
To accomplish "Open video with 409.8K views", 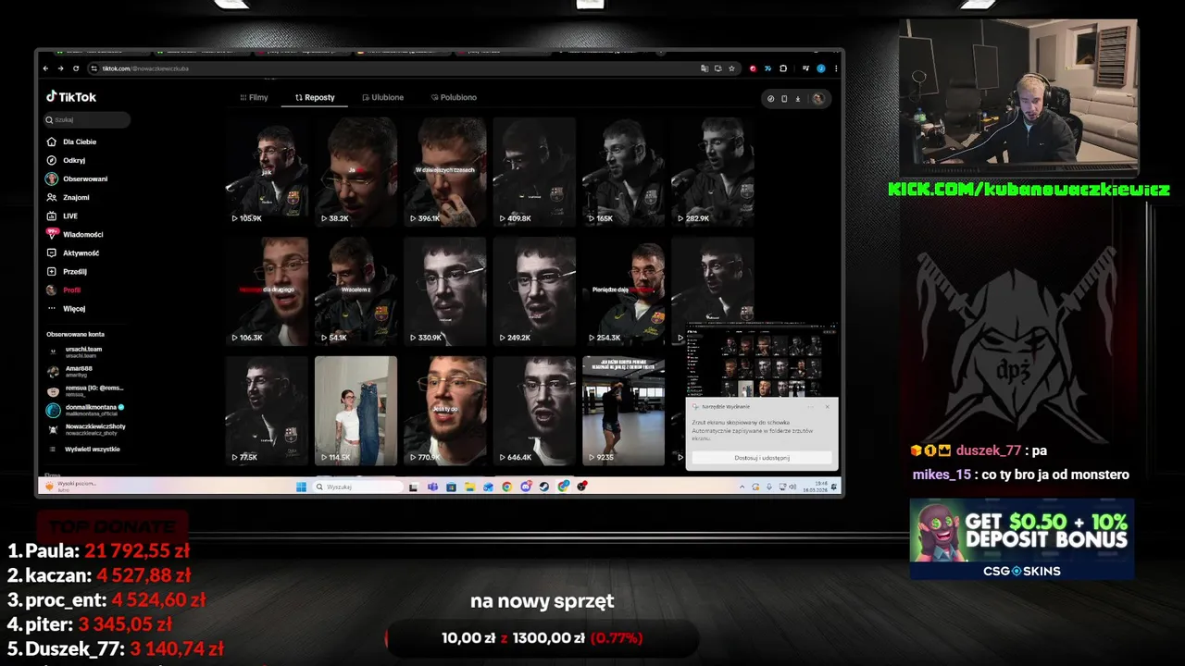I will coord(534,171).
